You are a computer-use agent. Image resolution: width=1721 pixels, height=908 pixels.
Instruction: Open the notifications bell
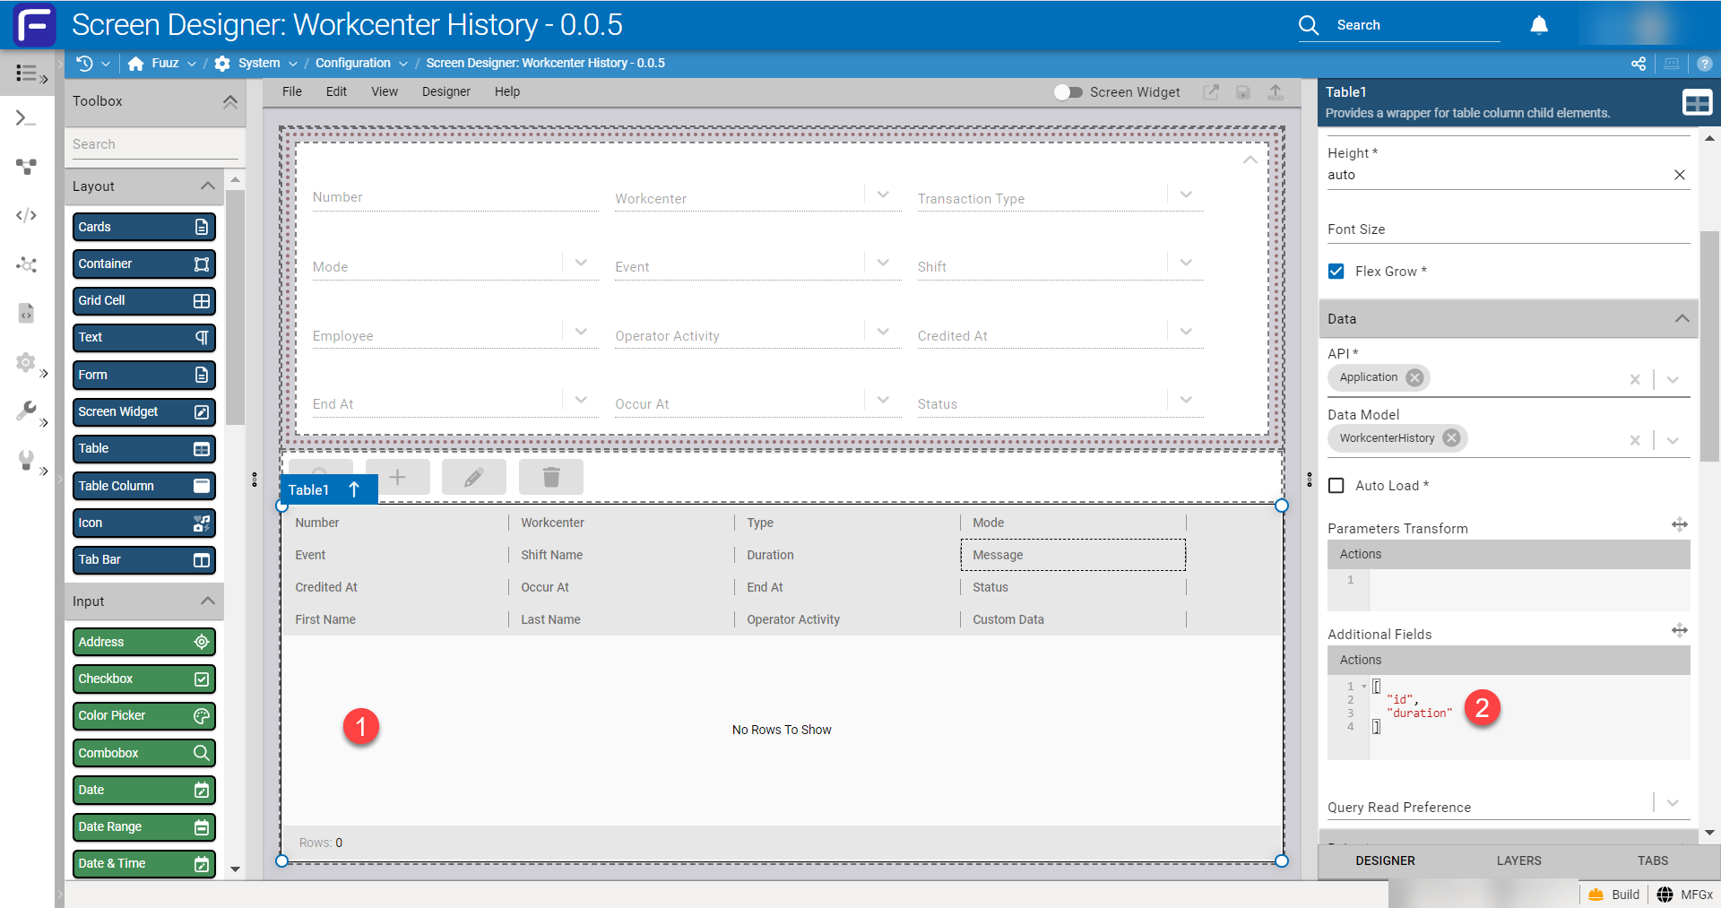coord(1539,25)
